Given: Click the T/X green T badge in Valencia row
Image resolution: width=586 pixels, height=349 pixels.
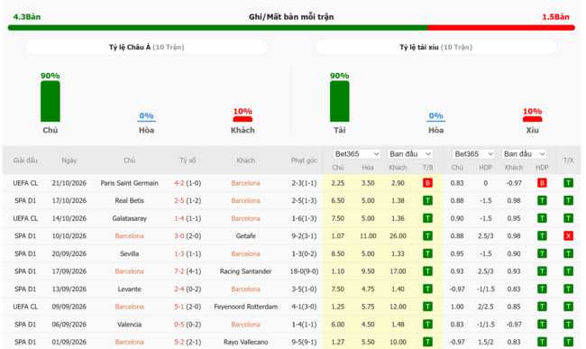Looking at the screenshot, I should [x=569, y=325].
